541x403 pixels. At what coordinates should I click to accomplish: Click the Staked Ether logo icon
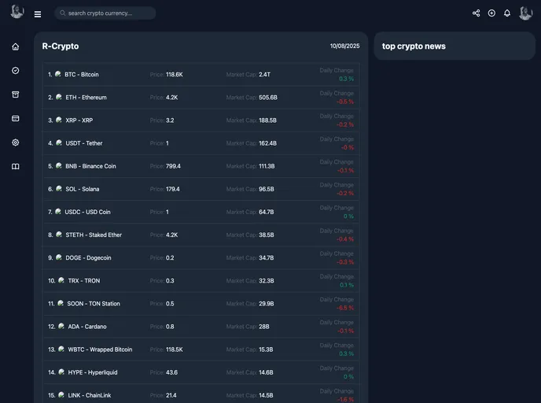point(59,235)
